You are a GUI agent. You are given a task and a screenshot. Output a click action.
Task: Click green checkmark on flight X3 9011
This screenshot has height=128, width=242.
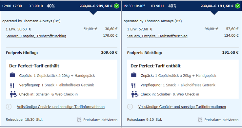tap(238, 6)
